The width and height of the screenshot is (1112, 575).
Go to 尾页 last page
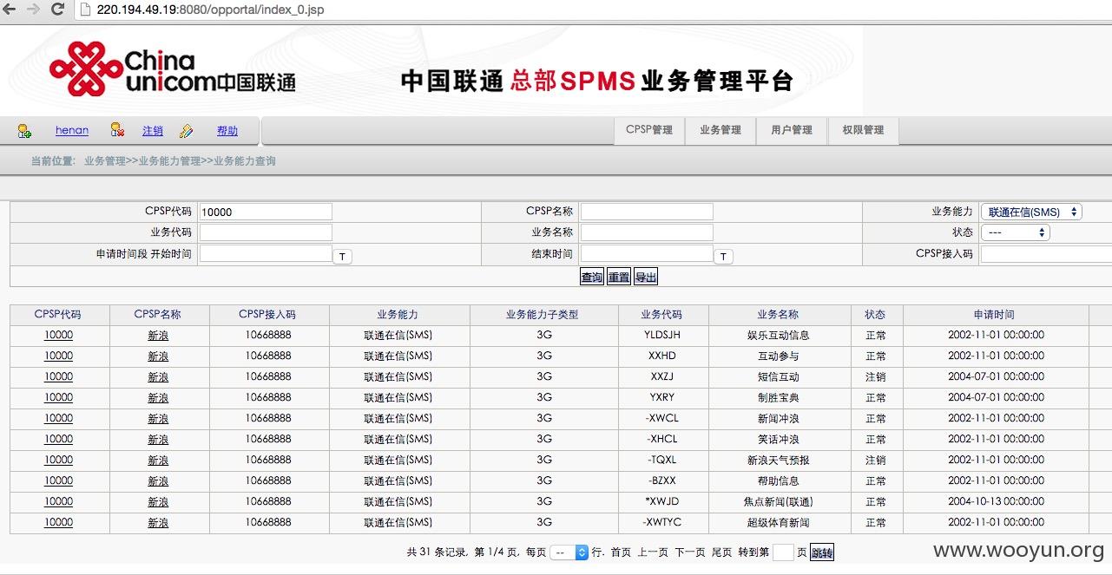722,552
